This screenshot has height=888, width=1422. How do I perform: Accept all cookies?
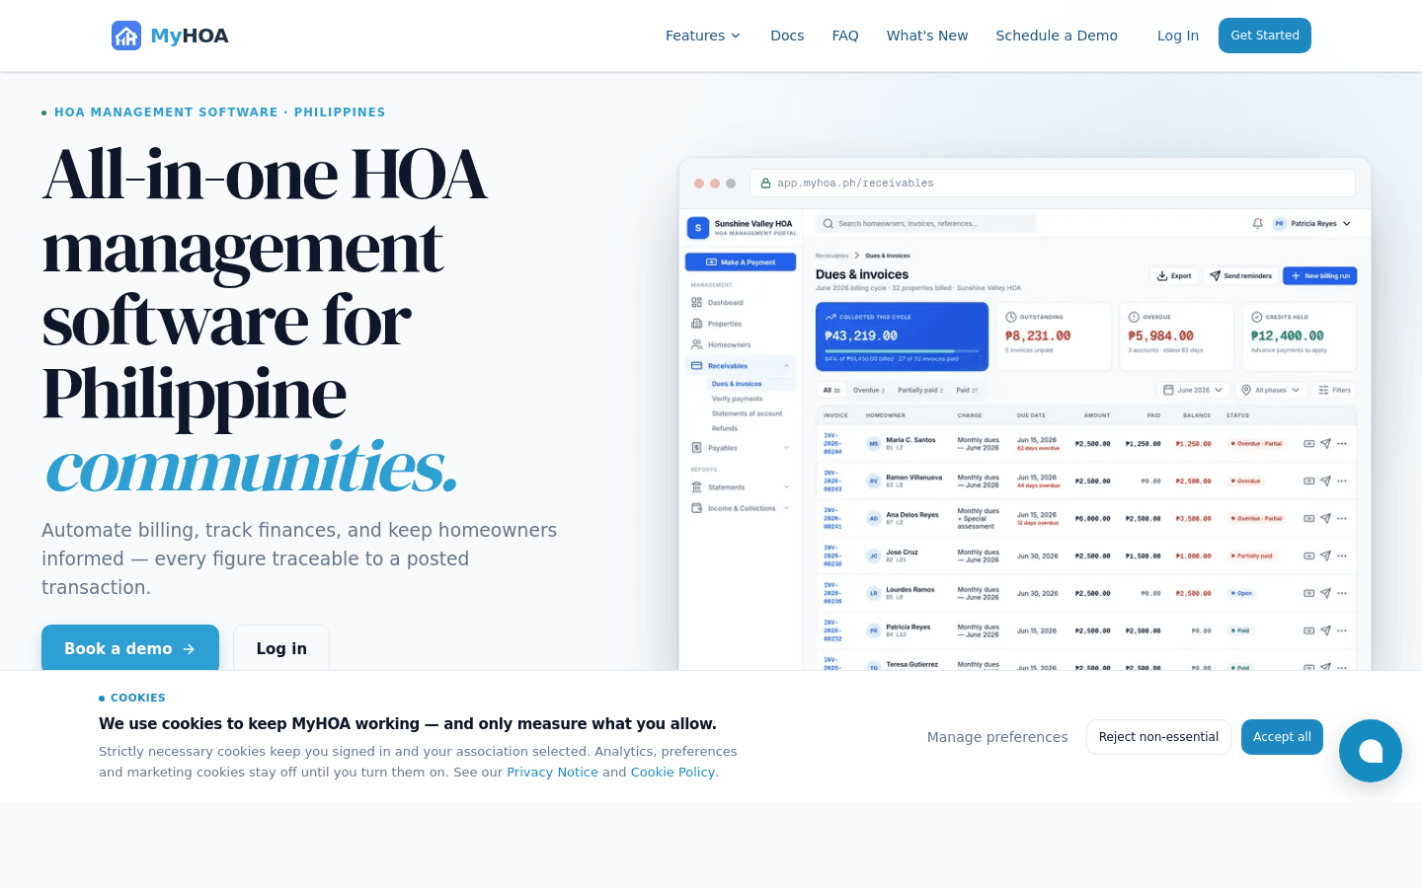coord(1282,737)
